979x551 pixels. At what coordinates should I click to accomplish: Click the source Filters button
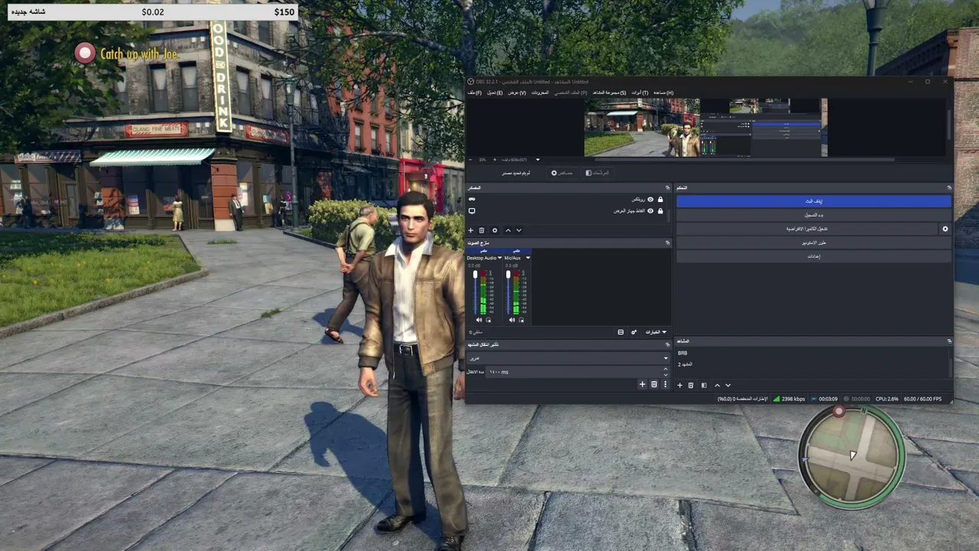597,173
